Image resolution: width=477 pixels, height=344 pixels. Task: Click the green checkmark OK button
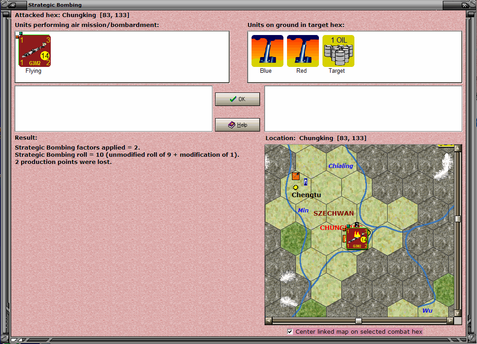(x=238, y=99)
